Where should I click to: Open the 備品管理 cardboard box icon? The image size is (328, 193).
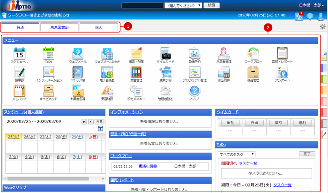point(253,72)
